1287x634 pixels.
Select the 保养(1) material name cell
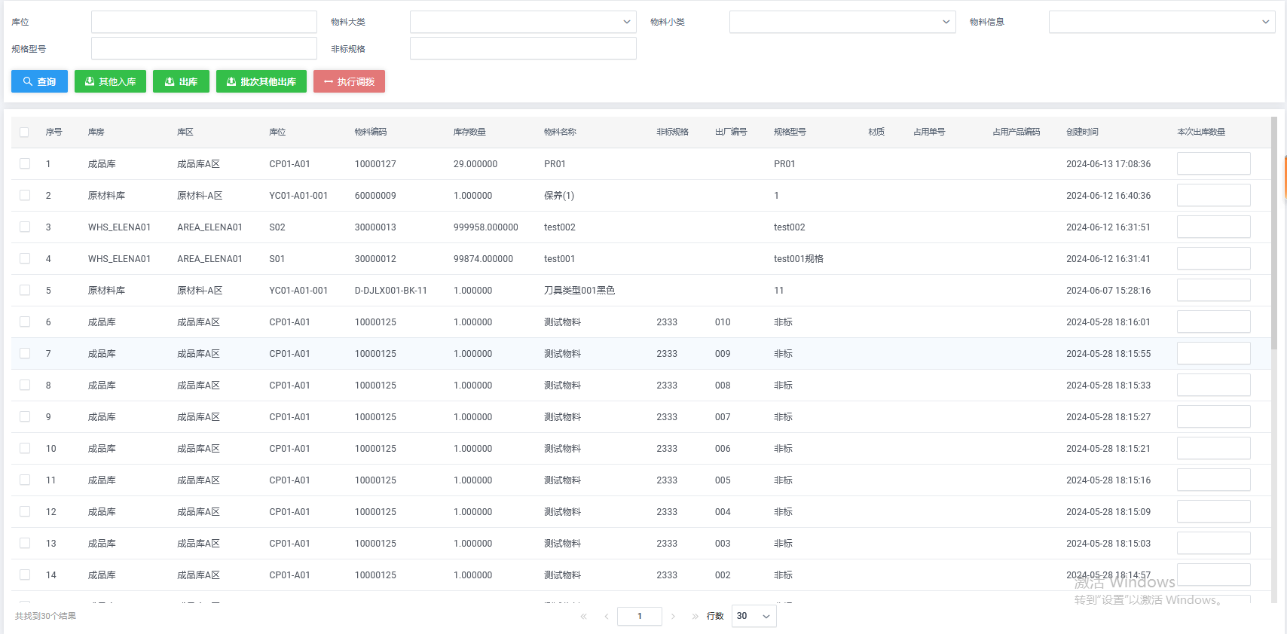[559, 195]
